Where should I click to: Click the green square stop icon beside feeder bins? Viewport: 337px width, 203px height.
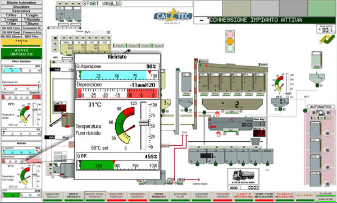pyautogui.click(x=55, y=38)
